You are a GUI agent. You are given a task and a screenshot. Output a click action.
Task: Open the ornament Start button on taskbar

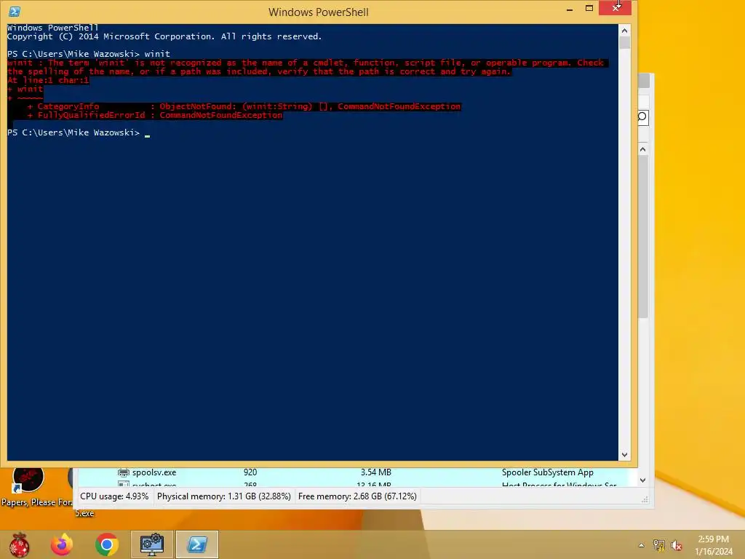click(19, 544)
